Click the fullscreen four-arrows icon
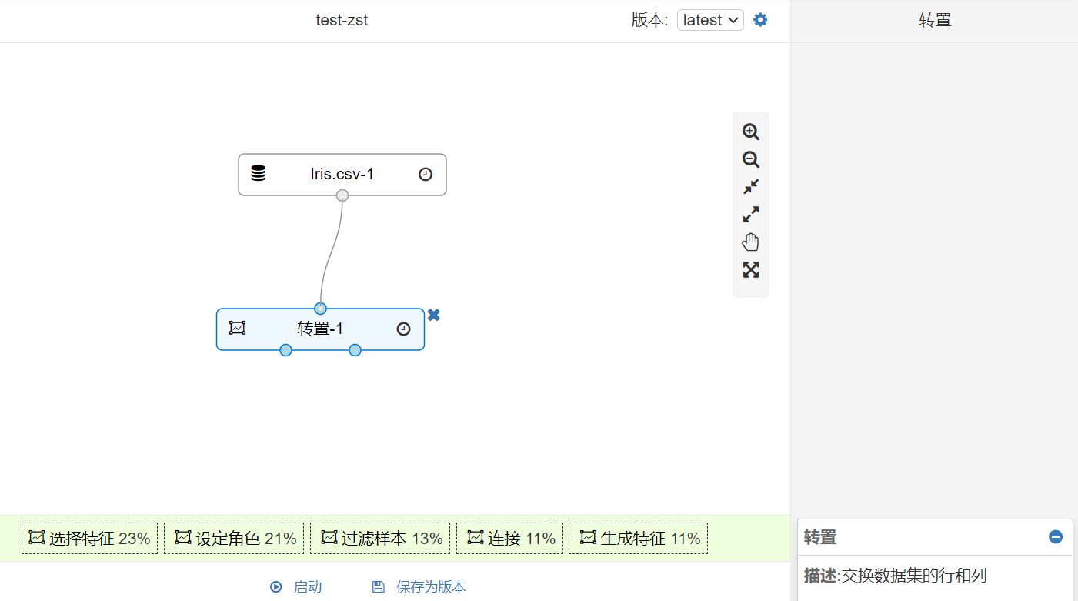 tap(751, 270)
